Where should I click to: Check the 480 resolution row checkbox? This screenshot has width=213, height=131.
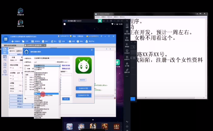click(x=26, y=89)
